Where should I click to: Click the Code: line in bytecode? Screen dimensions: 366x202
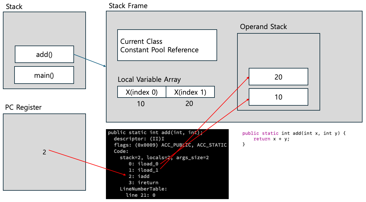point(121,151)
